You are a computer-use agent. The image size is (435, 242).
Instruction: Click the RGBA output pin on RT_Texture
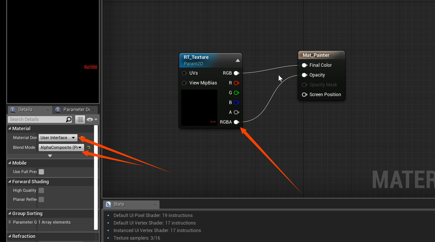click(236, 122)
